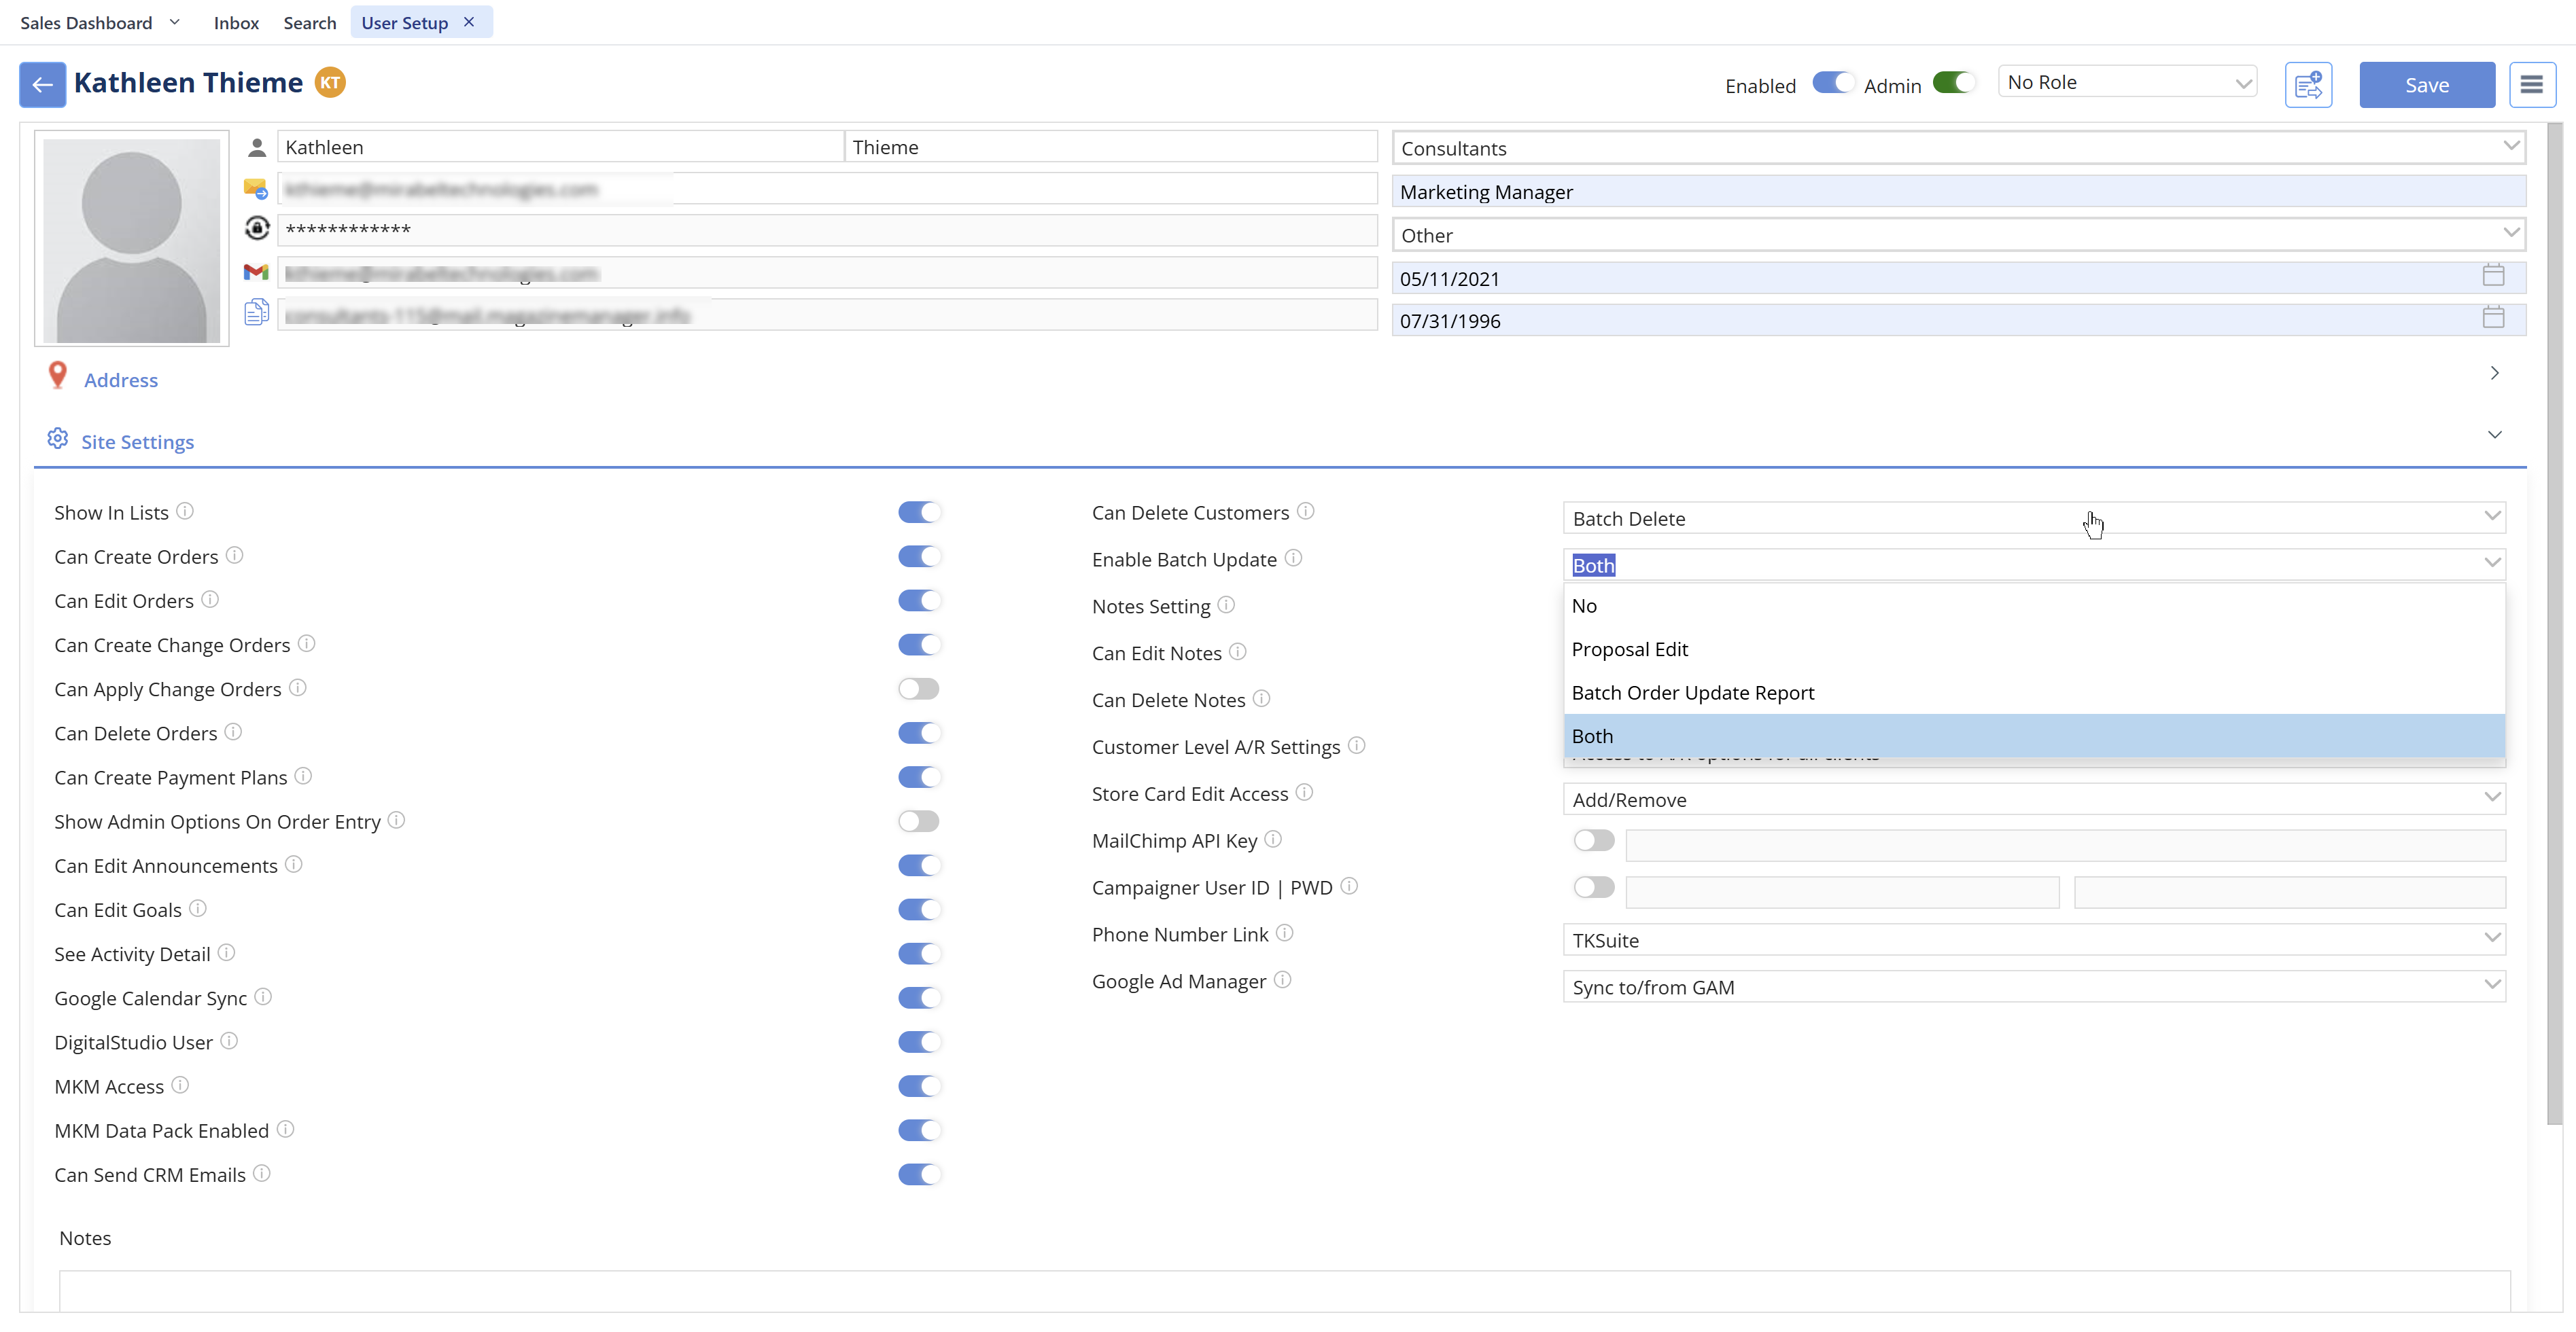Select Proposal Edit option
The width and height of the screenshot is (2576, 1332).
[2034, 649]
